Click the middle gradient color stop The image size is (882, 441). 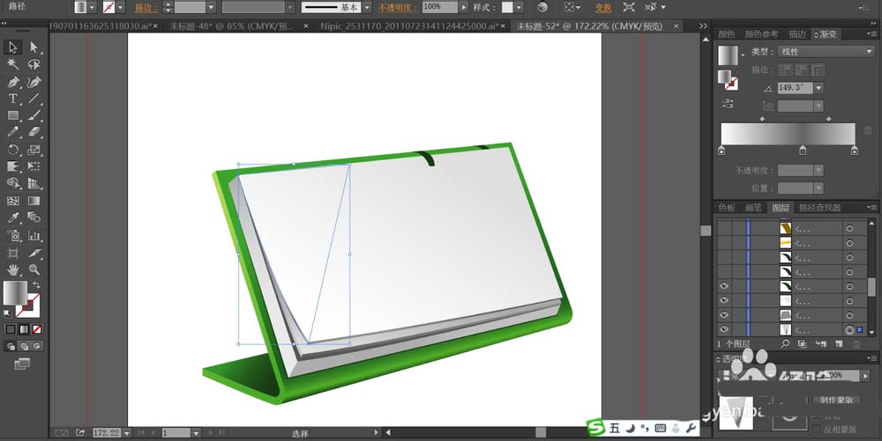click(x=803, y=151)
